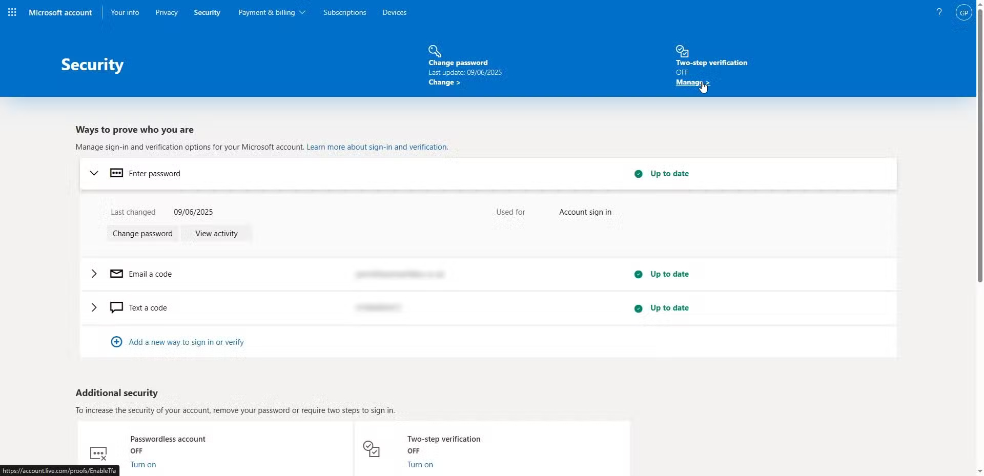This screenshot has height=476, width=984.
Task: Click the help question mark icon
Action: 939,12
